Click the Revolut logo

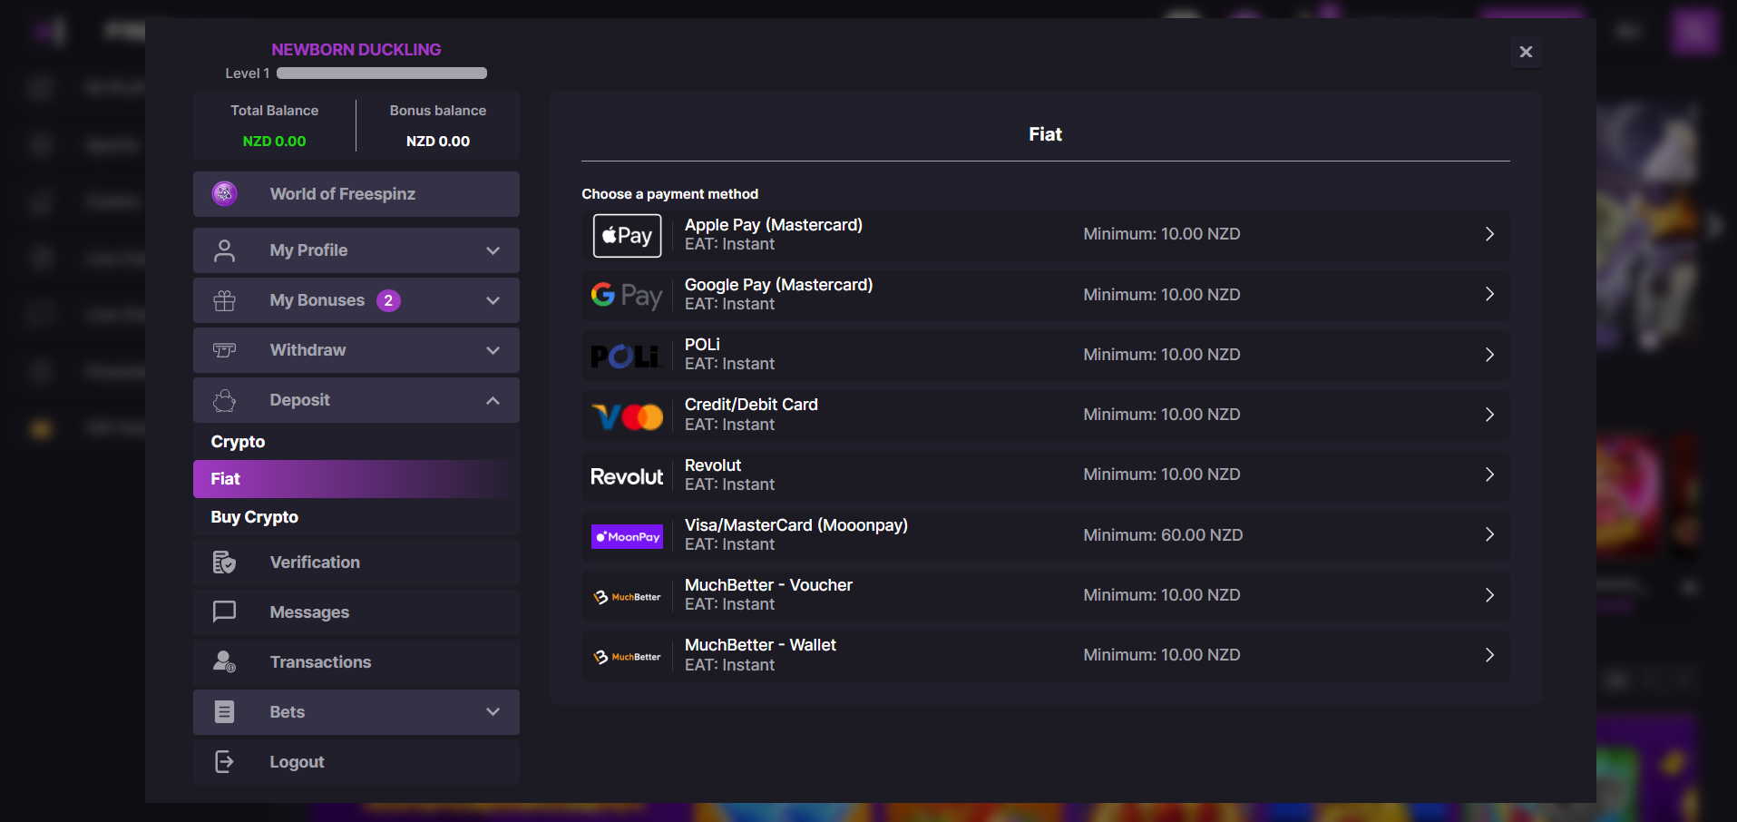(x=627, y=476)
